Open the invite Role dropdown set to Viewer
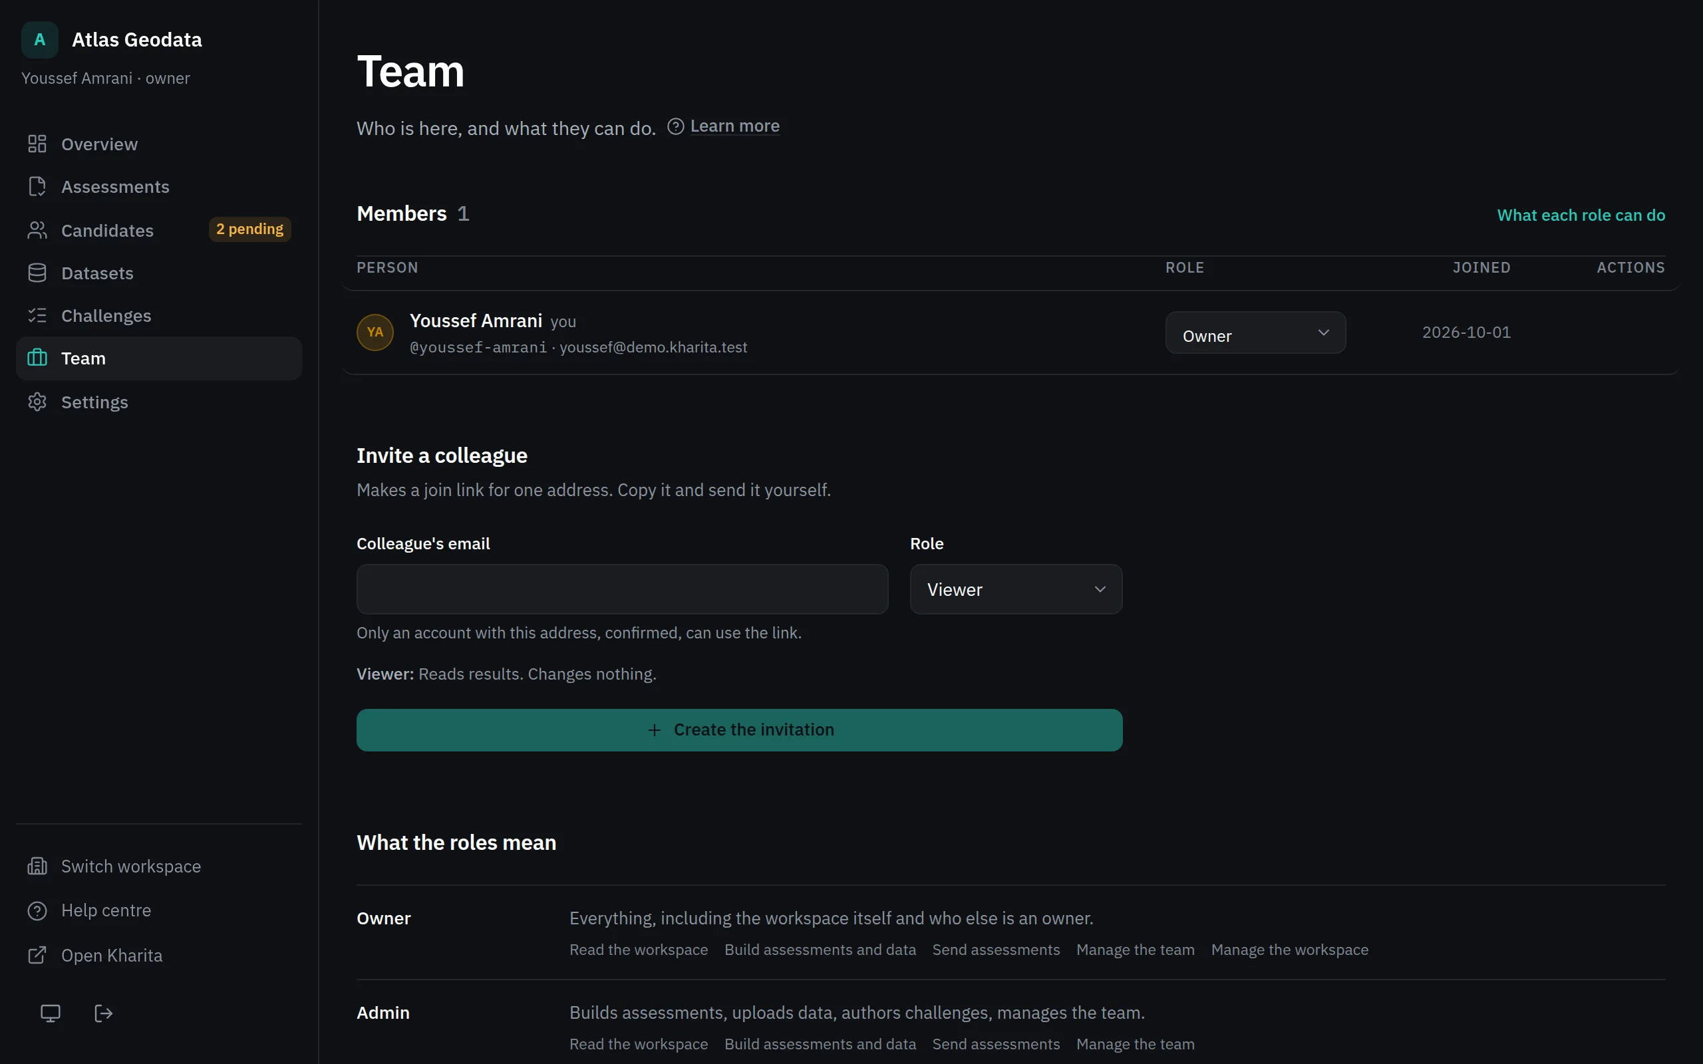 pyautogui.click(x=1016, y=589)
